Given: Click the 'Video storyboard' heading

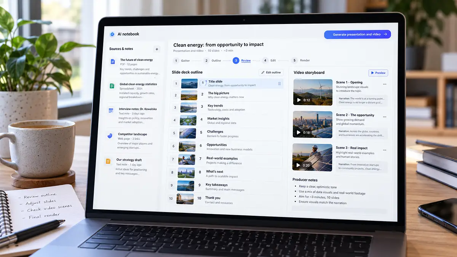Looking at the screenshot, I should click(x=309, y=72).
